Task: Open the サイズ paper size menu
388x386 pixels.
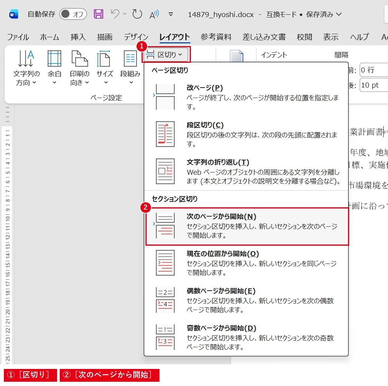Action: point(105,68)
